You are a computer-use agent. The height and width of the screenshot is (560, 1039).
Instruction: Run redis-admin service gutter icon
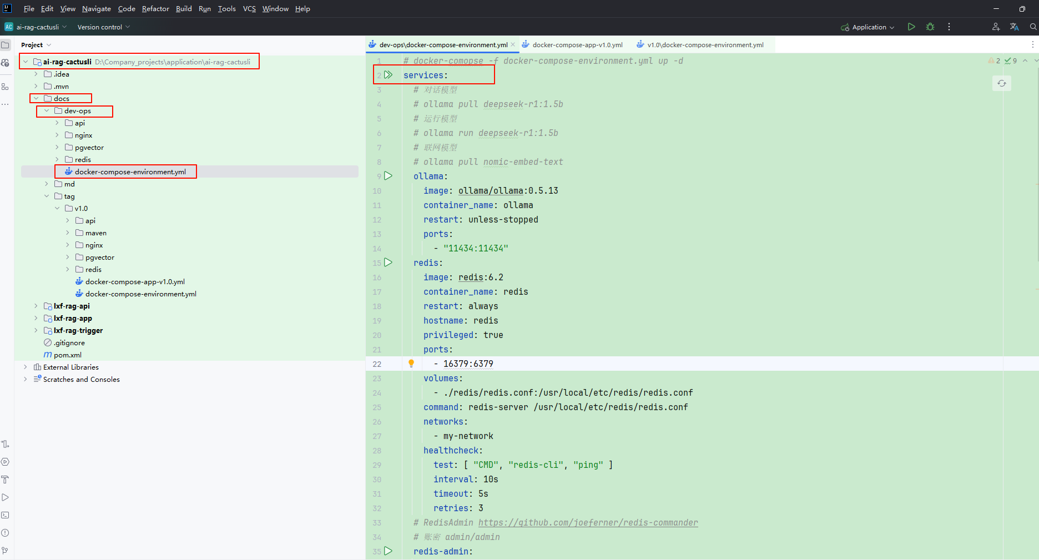(x=389, y=551)
